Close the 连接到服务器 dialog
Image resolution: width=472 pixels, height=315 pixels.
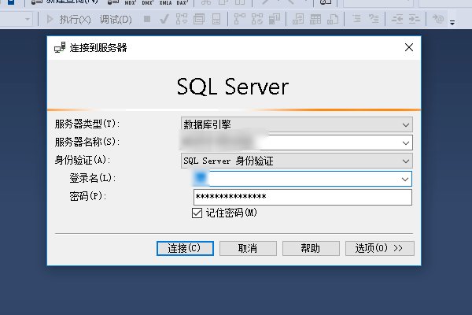[x=409, y=47]
